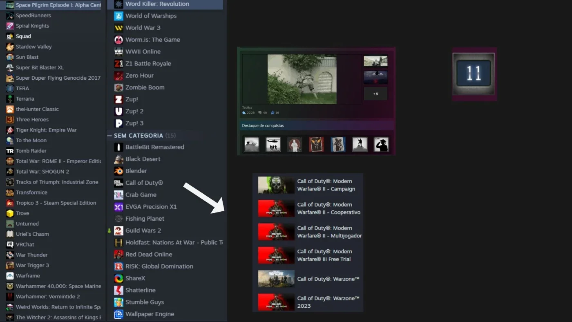
Task: Click the Squad game icon
Action: tap(10, 36)
